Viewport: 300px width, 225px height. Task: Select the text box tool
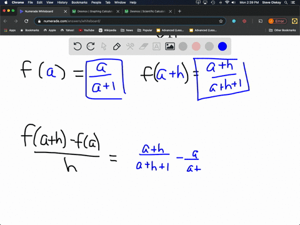point(156,46)
